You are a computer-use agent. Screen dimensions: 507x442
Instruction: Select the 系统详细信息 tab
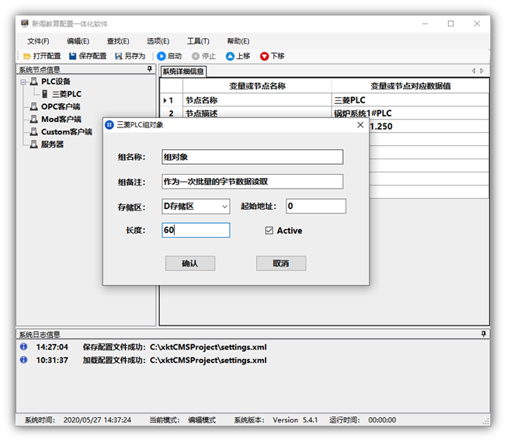183,71
